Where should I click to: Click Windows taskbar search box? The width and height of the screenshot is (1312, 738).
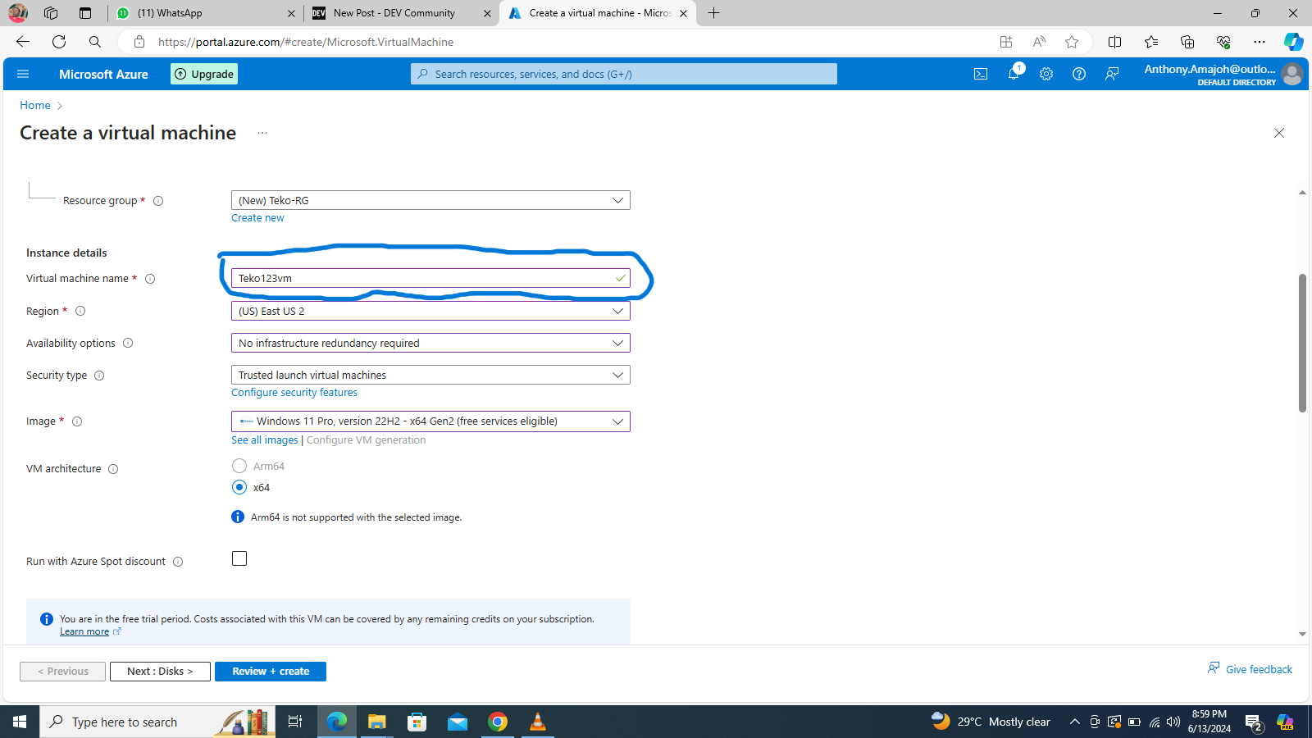click(157, 722)
